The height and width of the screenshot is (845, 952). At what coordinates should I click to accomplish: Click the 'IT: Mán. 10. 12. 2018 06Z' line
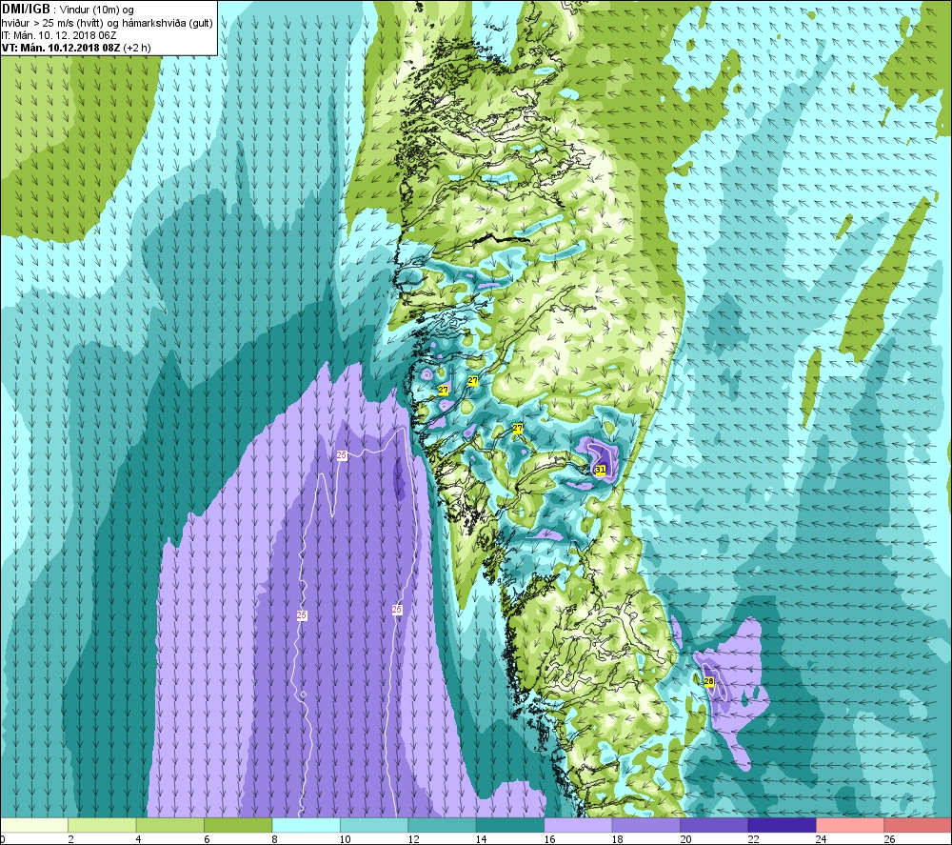point(59,35)
